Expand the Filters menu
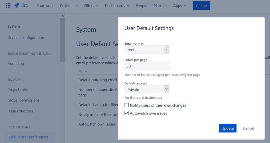270x143 pixels. click(x=91, y=6)
